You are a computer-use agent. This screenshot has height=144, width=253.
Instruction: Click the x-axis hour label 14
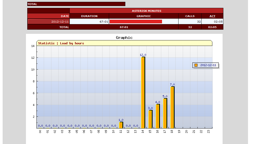[143, 132]
